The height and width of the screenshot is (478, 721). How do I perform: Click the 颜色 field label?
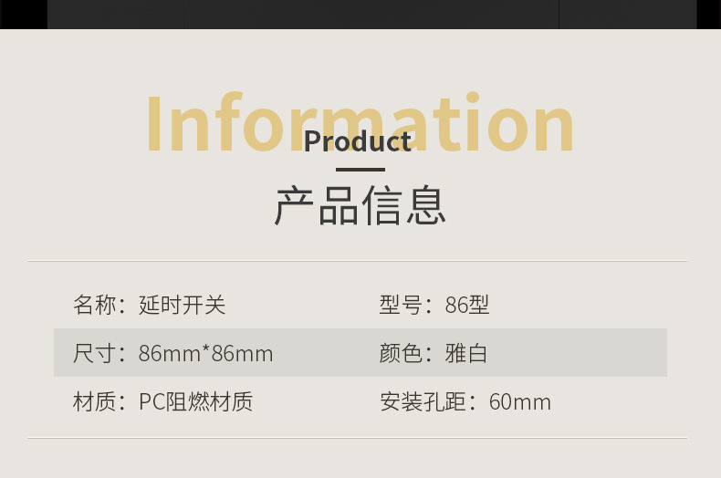(402, 353)
